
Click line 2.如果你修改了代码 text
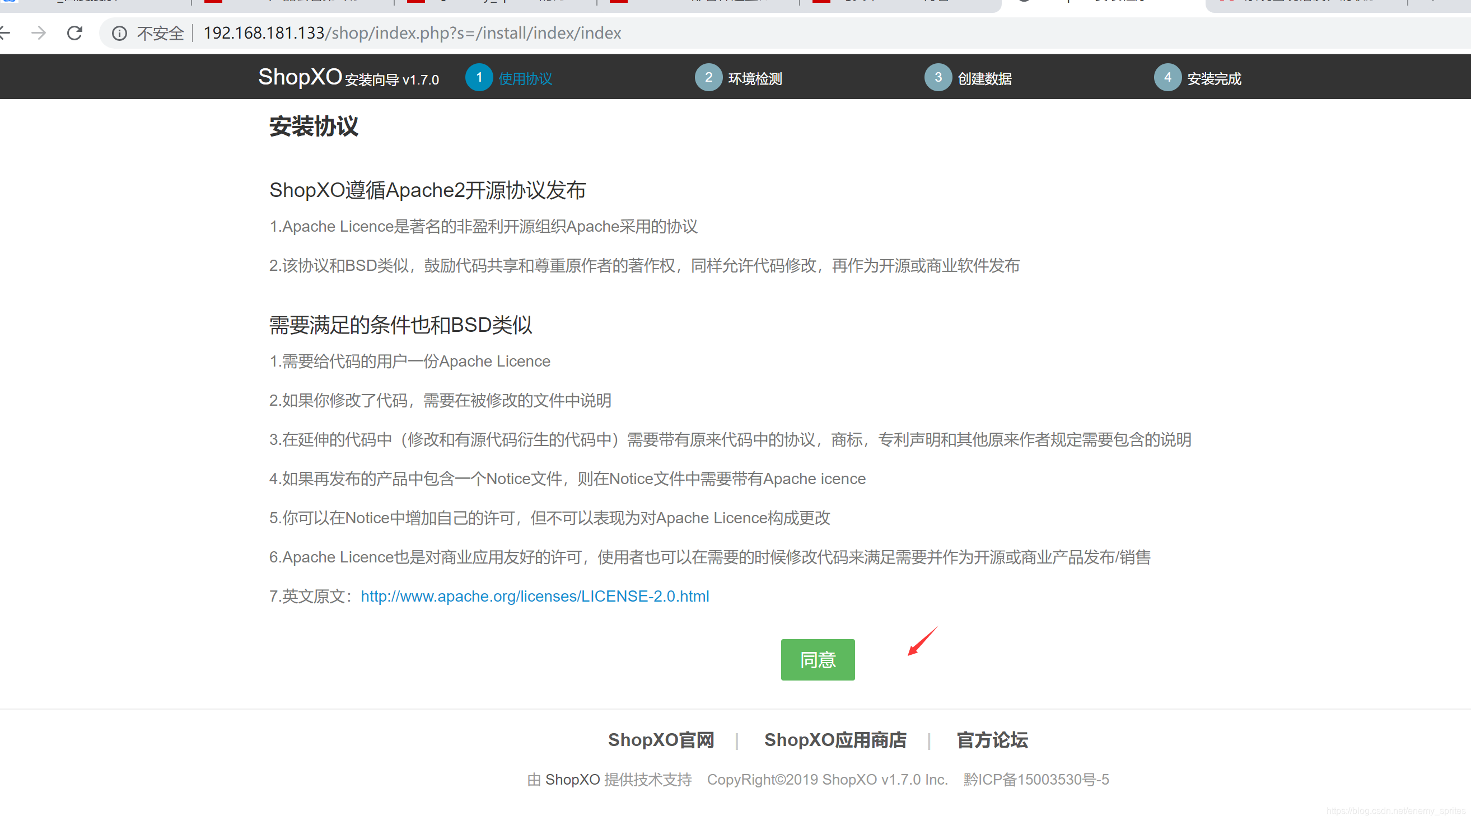click(440, 400)
